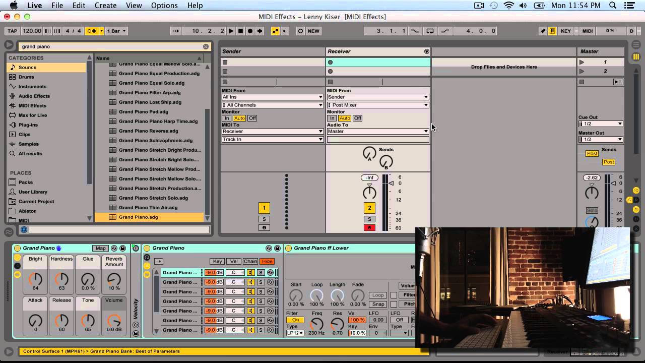Screen dimensions: 645x363
Task: Click the Session Record circle button
Action: [x=300, y=31]
